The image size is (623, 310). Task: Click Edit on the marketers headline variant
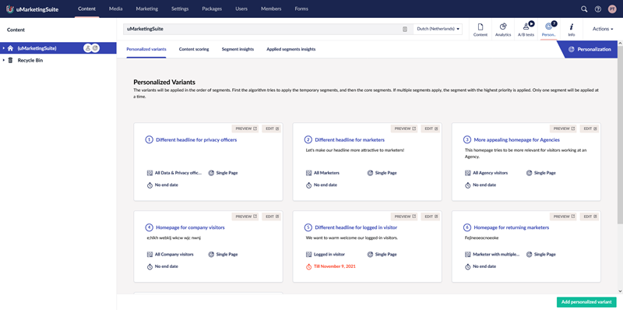(431, 129)
